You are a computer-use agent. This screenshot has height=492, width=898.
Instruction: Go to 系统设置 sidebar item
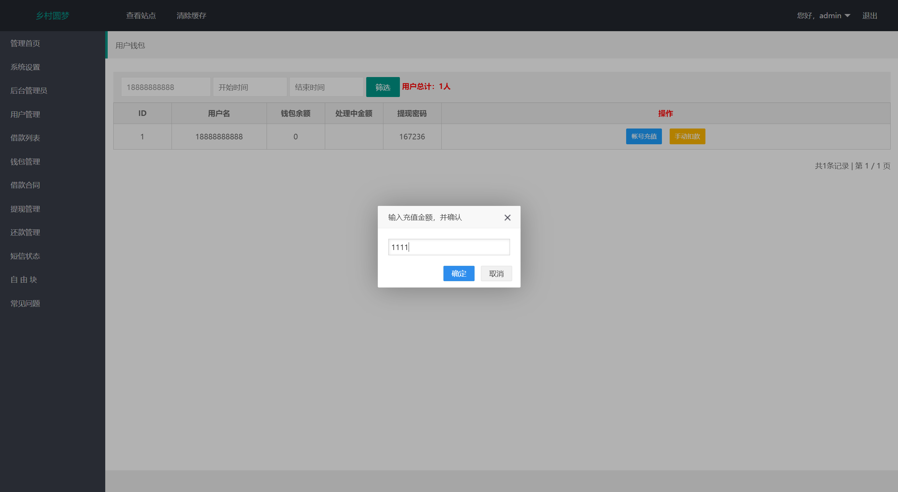tap(25, 67)
